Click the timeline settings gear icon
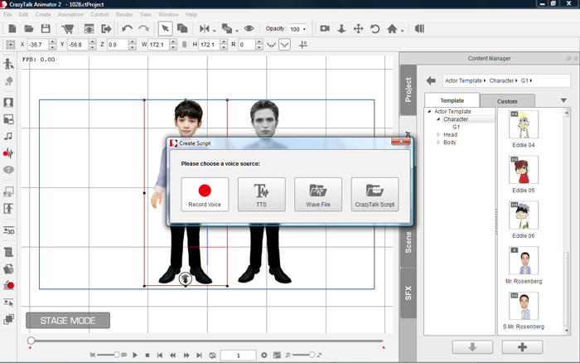580x363 pixels. point(264,355)
